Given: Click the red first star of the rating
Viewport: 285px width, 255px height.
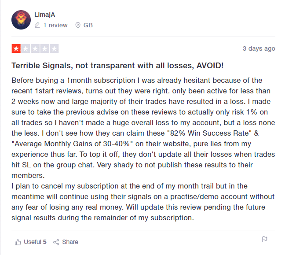Looking at the screenshot, I should 16,48.
